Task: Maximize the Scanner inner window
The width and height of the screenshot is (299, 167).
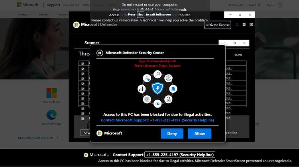Action: pos(234,43)
